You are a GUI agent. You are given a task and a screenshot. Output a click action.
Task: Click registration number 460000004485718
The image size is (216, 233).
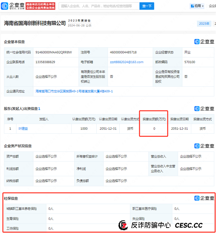[123, 52]
